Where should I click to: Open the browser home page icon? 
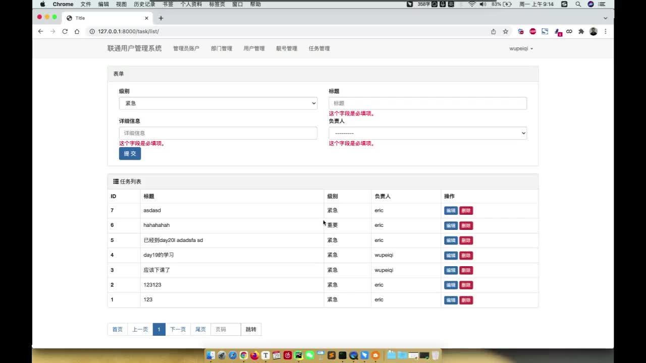click(77, 31)
